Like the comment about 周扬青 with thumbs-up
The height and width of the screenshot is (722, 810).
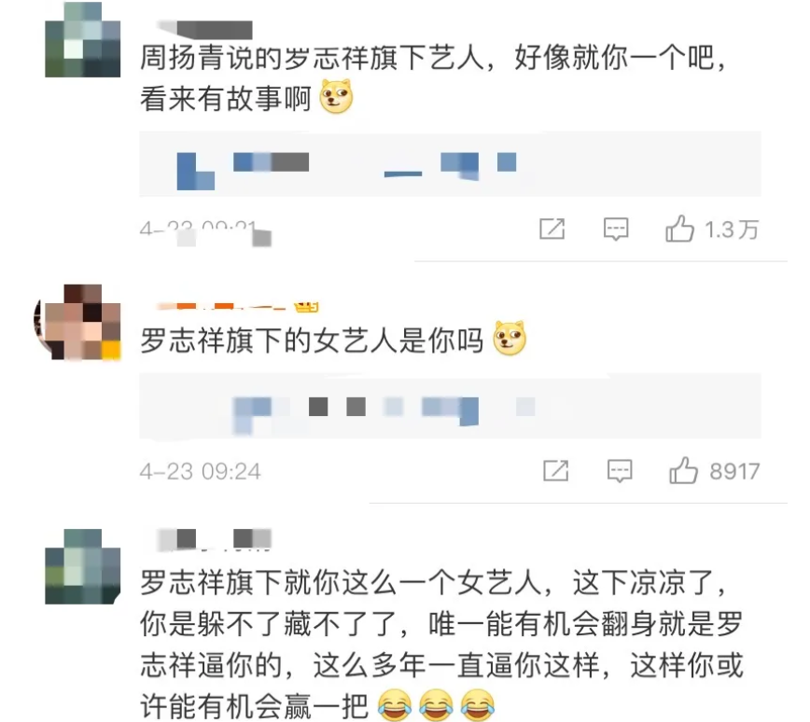tap(679, 229)
